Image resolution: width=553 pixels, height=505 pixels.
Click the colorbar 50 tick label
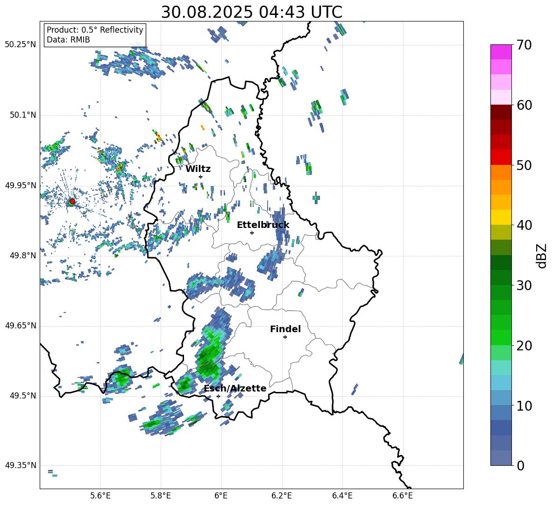524,165
